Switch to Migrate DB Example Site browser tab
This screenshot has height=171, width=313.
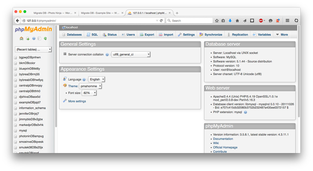click(x=100, y=13)
